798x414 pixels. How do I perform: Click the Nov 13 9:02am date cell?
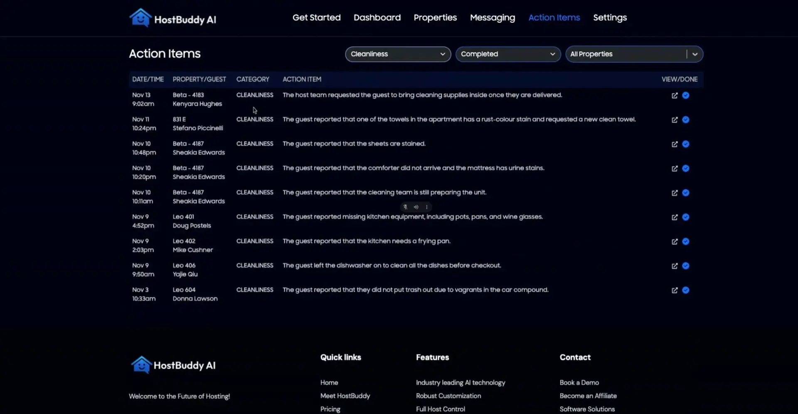coord(143,100)
